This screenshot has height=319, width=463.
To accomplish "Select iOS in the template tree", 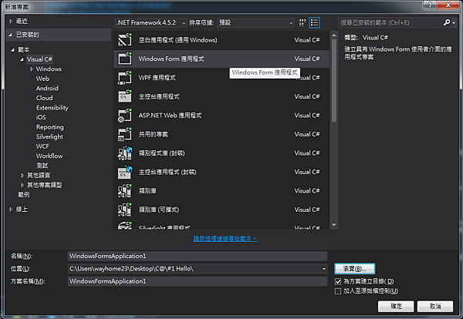I will pos(41,117).
